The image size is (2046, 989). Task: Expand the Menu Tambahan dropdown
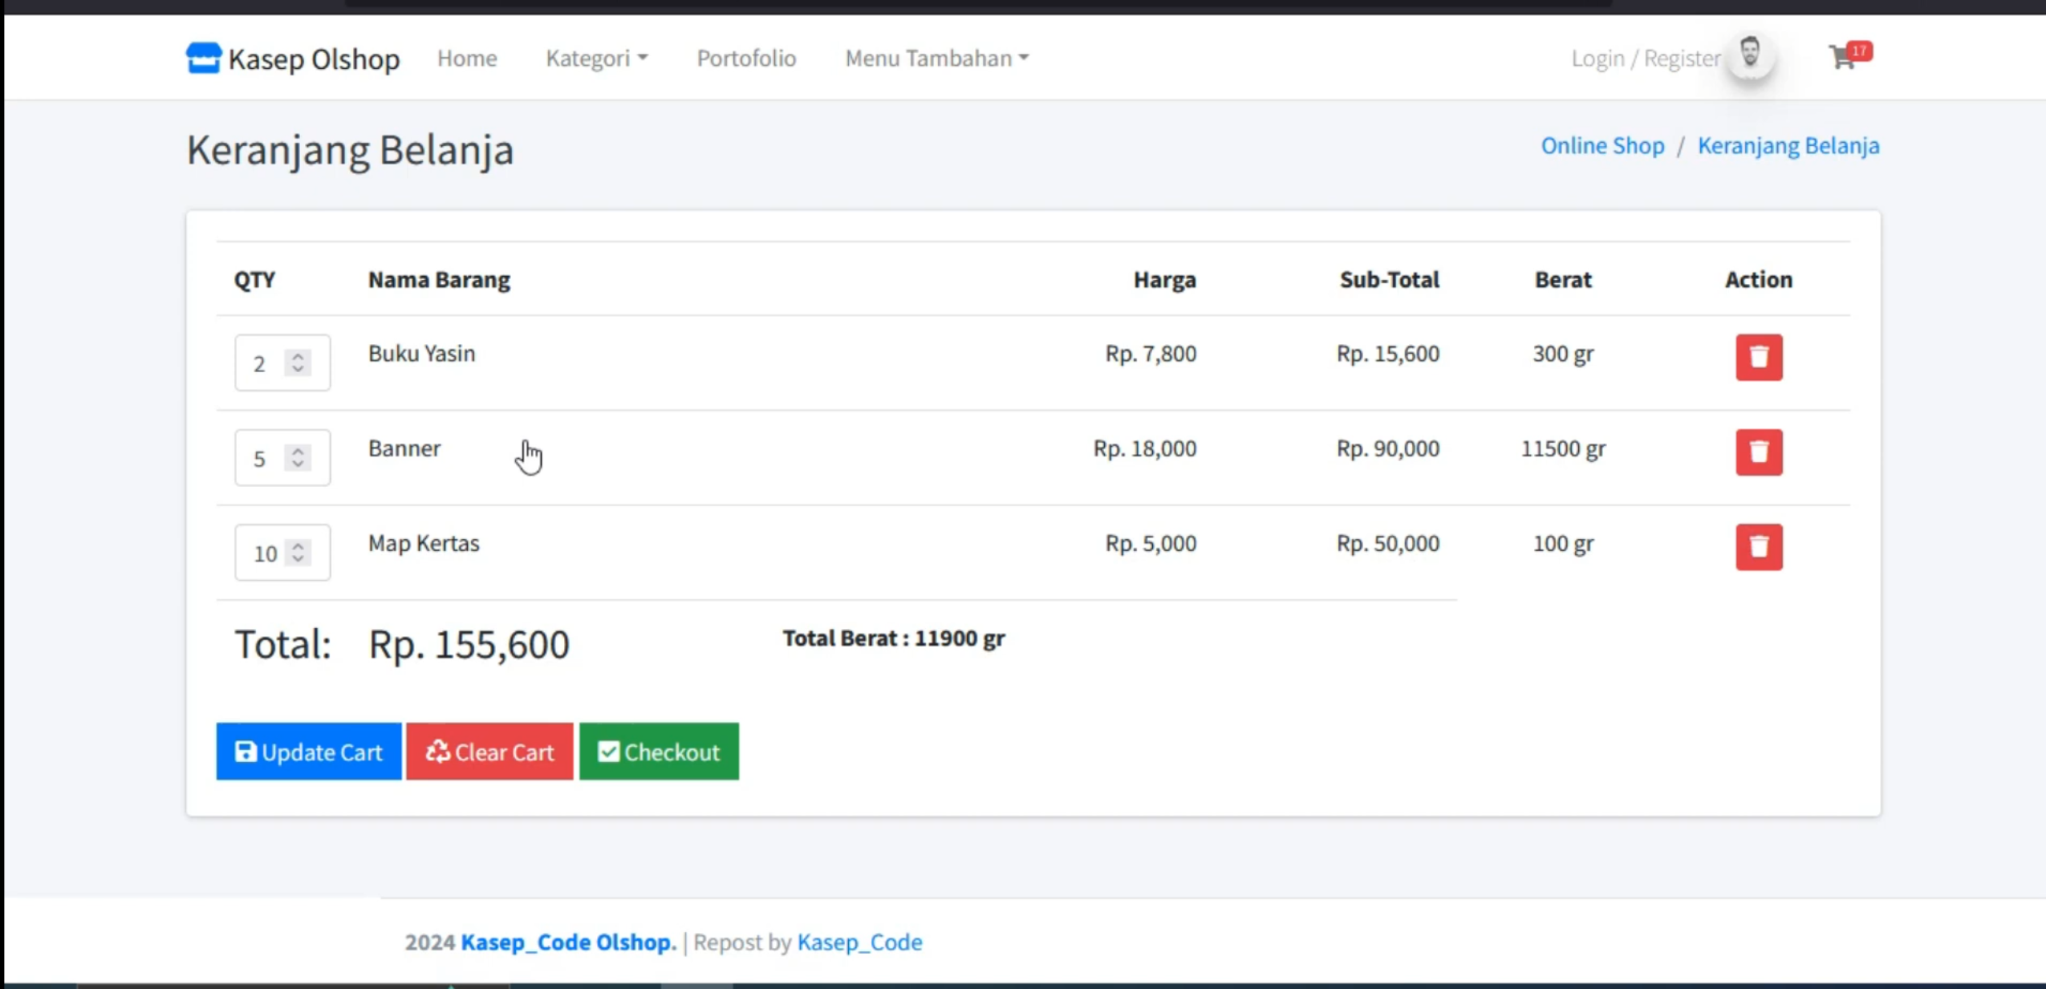(936, 59)
